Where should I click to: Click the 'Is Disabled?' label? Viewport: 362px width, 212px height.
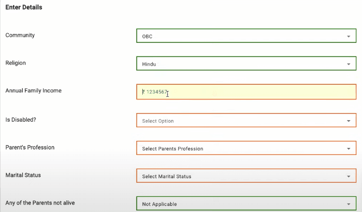(x=21, y=120)
